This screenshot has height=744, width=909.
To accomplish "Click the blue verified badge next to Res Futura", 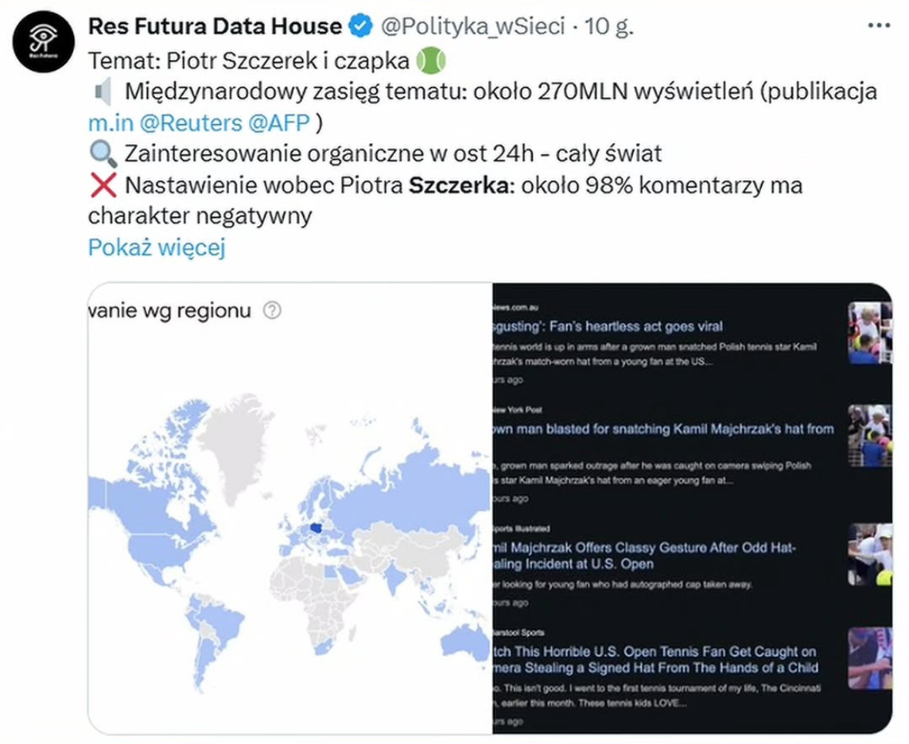I will [359, 25].
